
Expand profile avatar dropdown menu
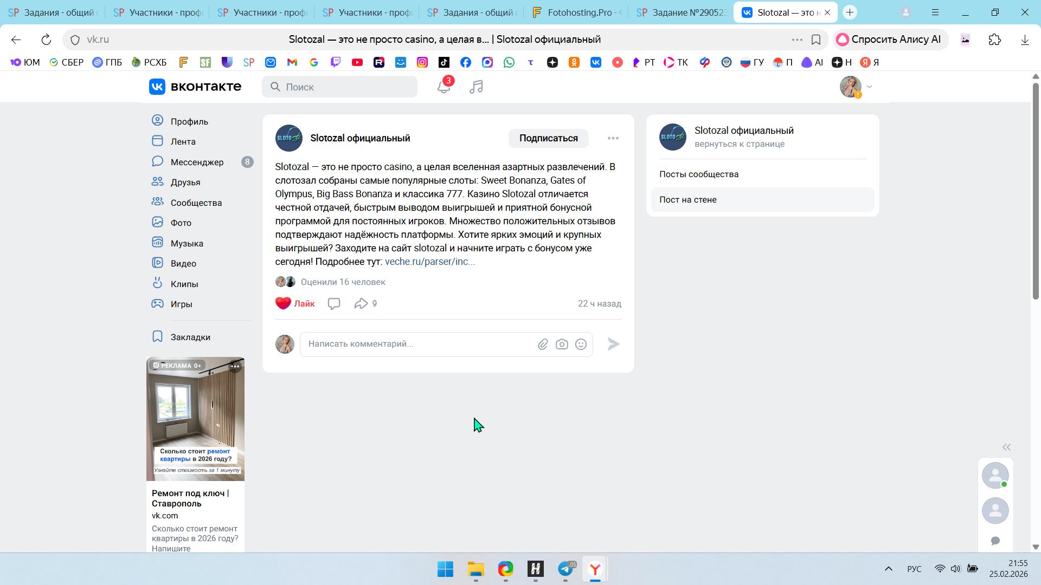(856, 87)
